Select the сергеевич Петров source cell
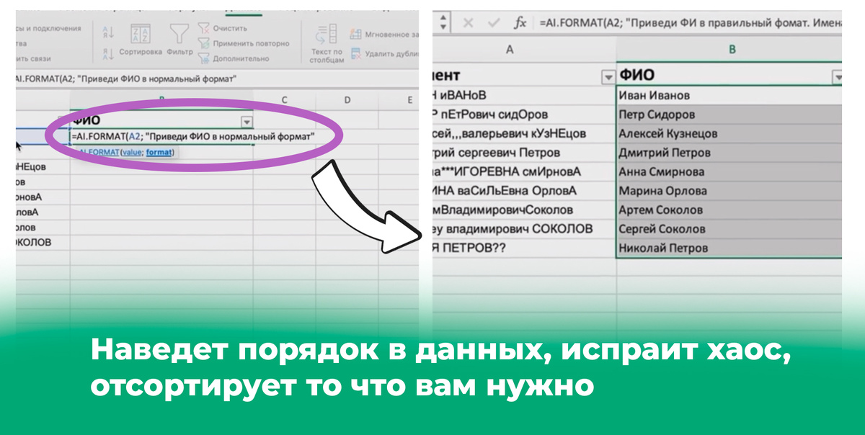The height and width of the screenshot is (435, 865). (x=524, y=152)
